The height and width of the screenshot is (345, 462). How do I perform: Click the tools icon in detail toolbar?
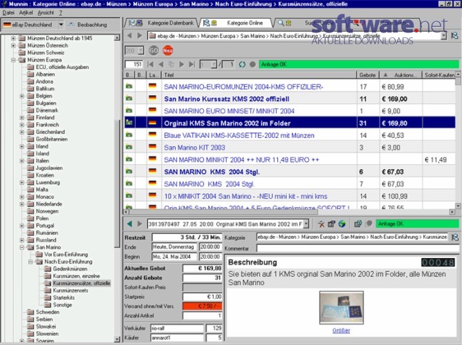321,224
